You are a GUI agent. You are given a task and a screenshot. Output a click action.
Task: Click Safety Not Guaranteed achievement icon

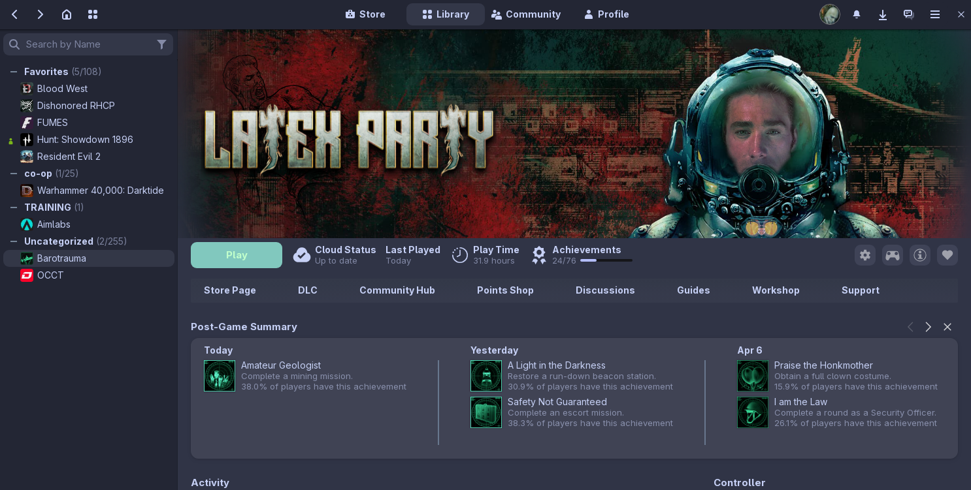(x=486, y=412)
